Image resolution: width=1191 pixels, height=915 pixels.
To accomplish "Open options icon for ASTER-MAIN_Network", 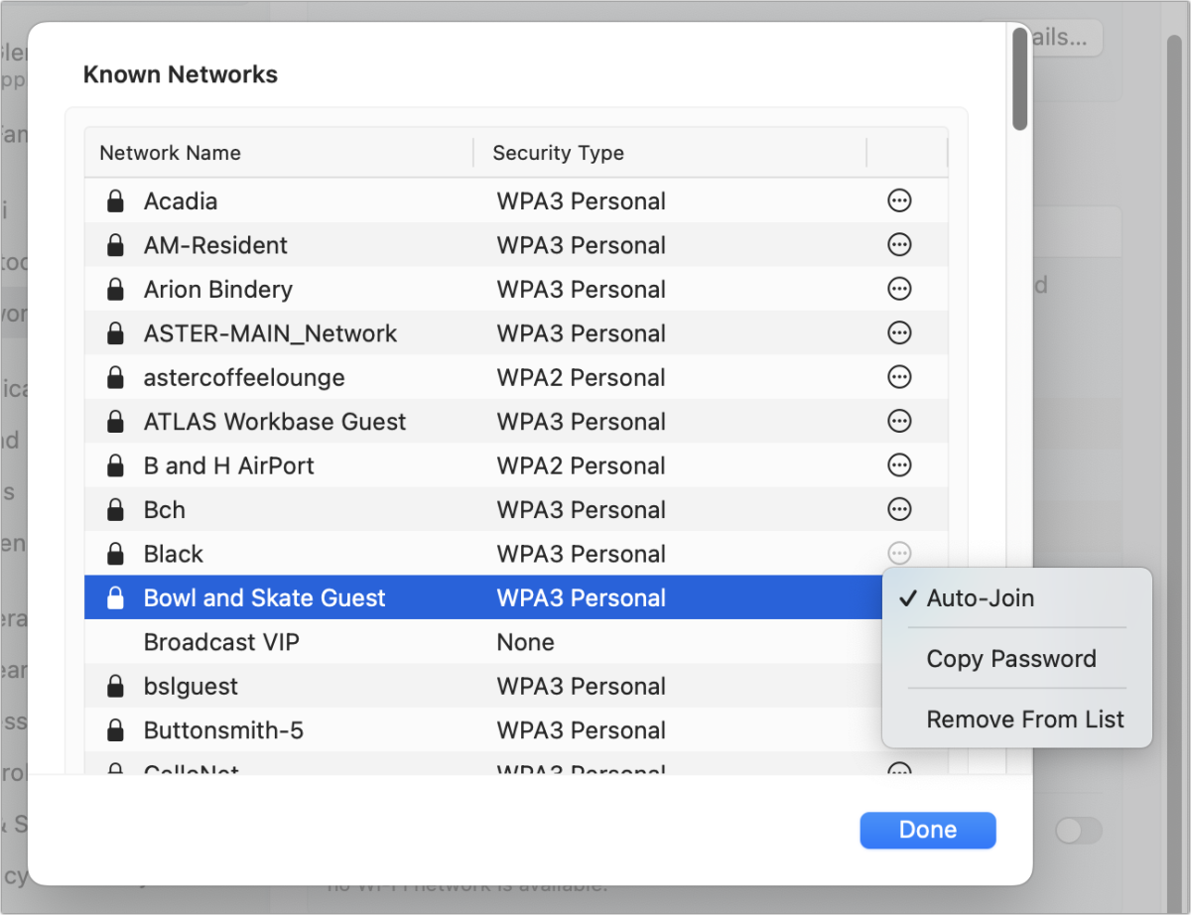I will [x=899, y=333].
